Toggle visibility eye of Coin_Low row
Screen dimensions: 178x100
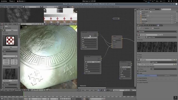(172, 19)
